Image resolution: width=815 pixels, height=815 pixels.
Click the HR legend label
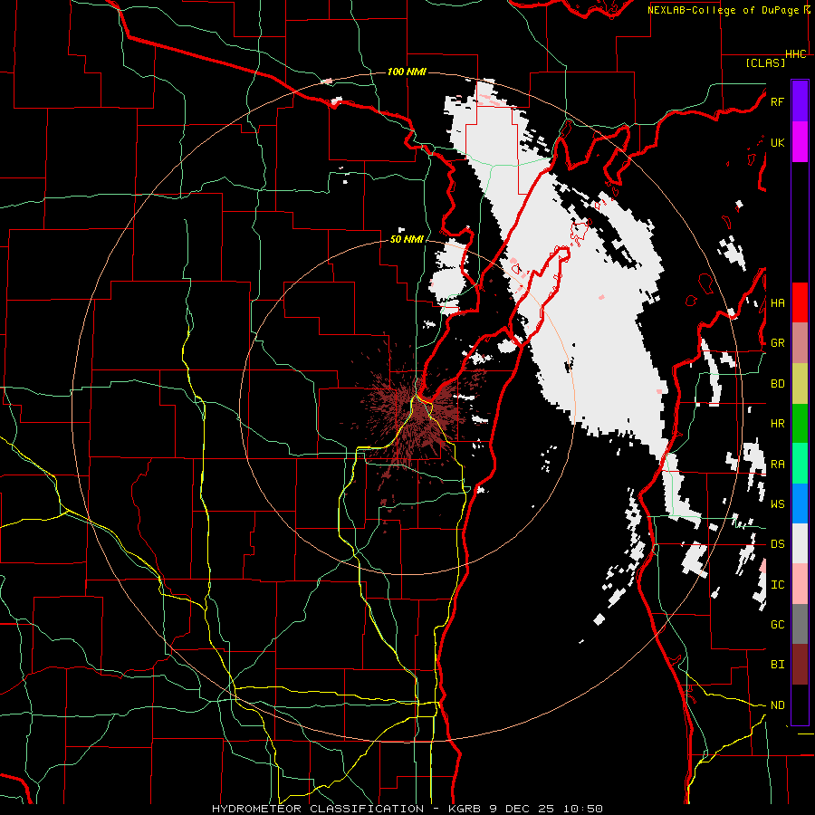click(777, 424)
